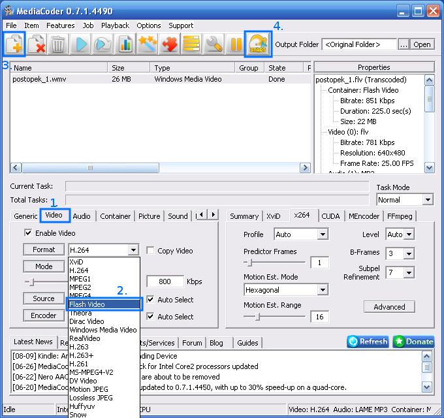This screenshot has height=418, width=444.
Task: Toggle the Enable Video checkbox
Action: tap(28, 233)
